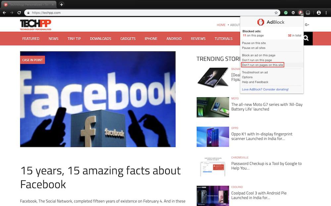The height and width of the screenshot is (206, 331).
Task: Open the IPHONE menu item
Action: tap(151, 39)
